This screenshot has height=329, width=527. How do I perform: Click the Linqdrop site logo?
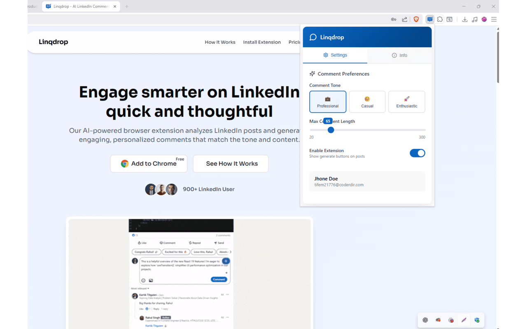54,42
